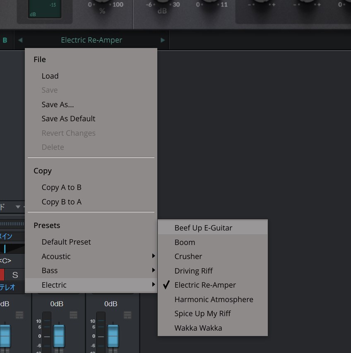351x353 pixels.
Task: Click the B compare slot button
Action: pyautogui.click(x=5, y=40)
